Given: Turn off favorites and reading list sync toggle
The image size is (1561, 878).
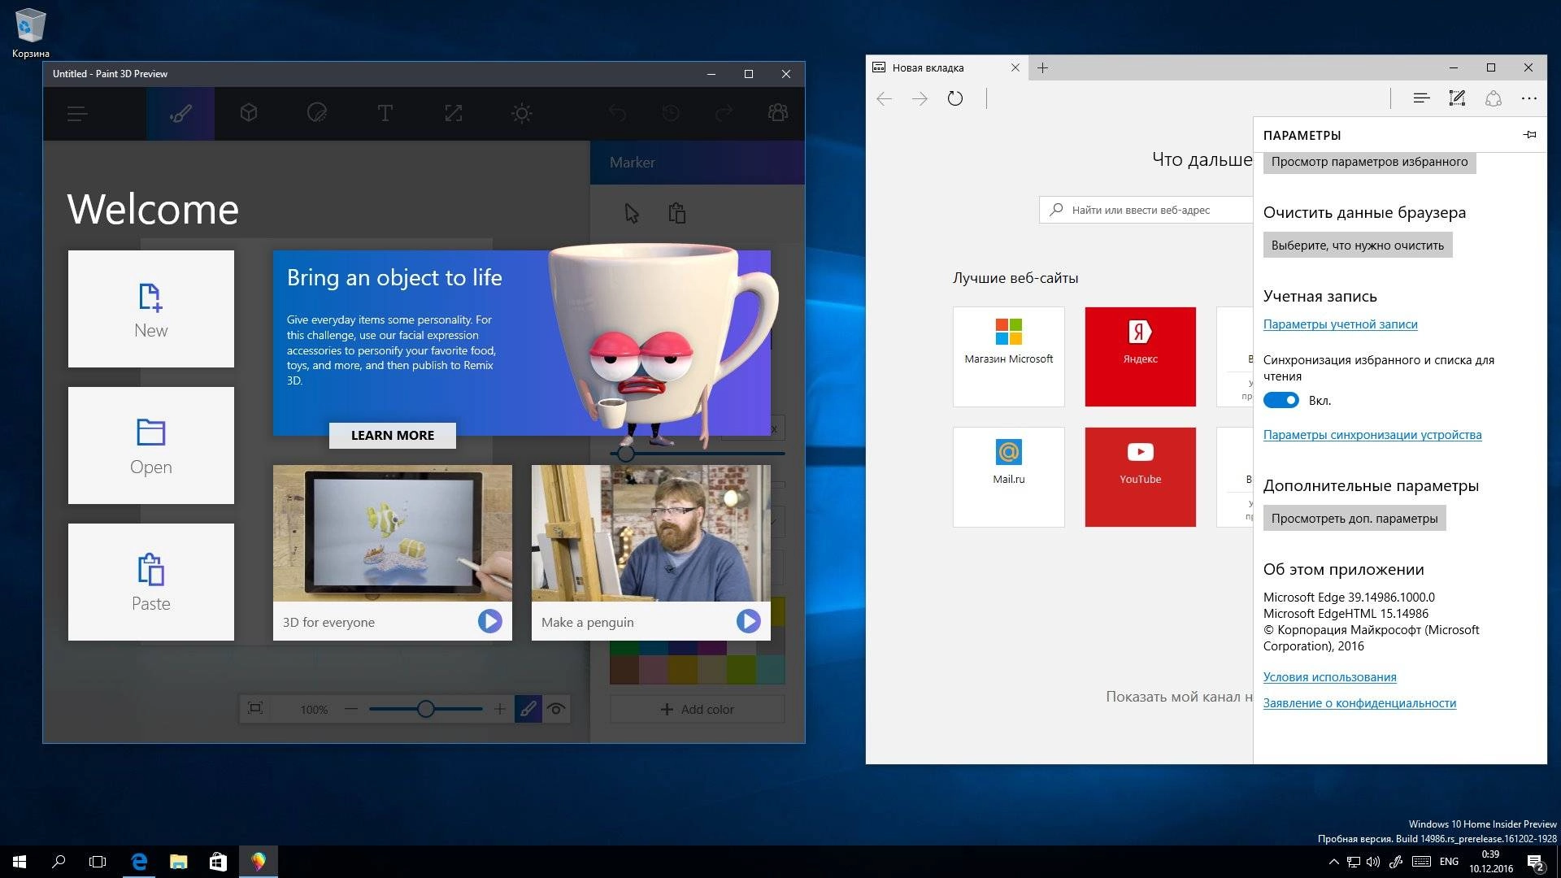Looking at the screenshot, I should click(1281, 400).
